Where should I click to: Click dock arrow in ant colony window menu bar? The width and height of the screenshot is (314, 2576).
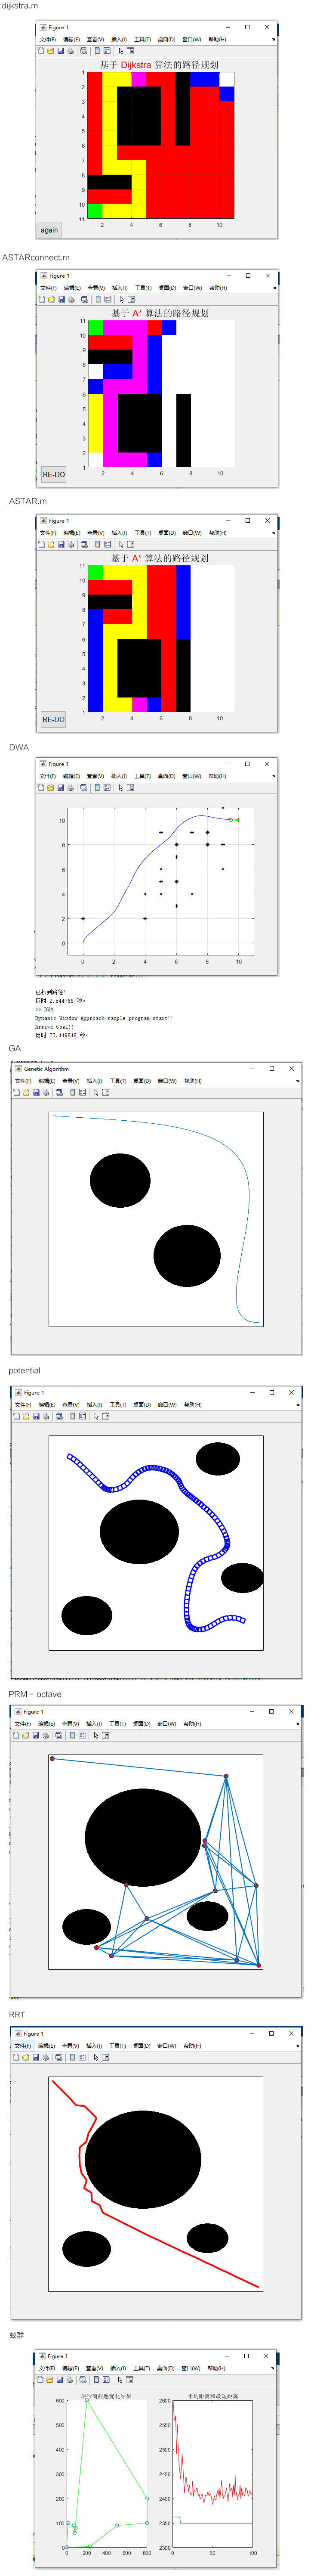(274, 2368)
